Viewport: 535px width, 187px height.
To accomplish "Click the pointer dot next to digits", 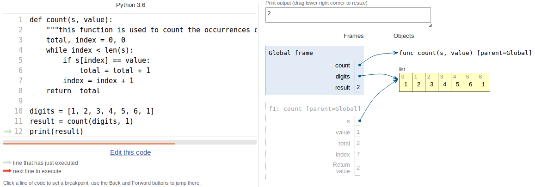I will tap(360, 76).
